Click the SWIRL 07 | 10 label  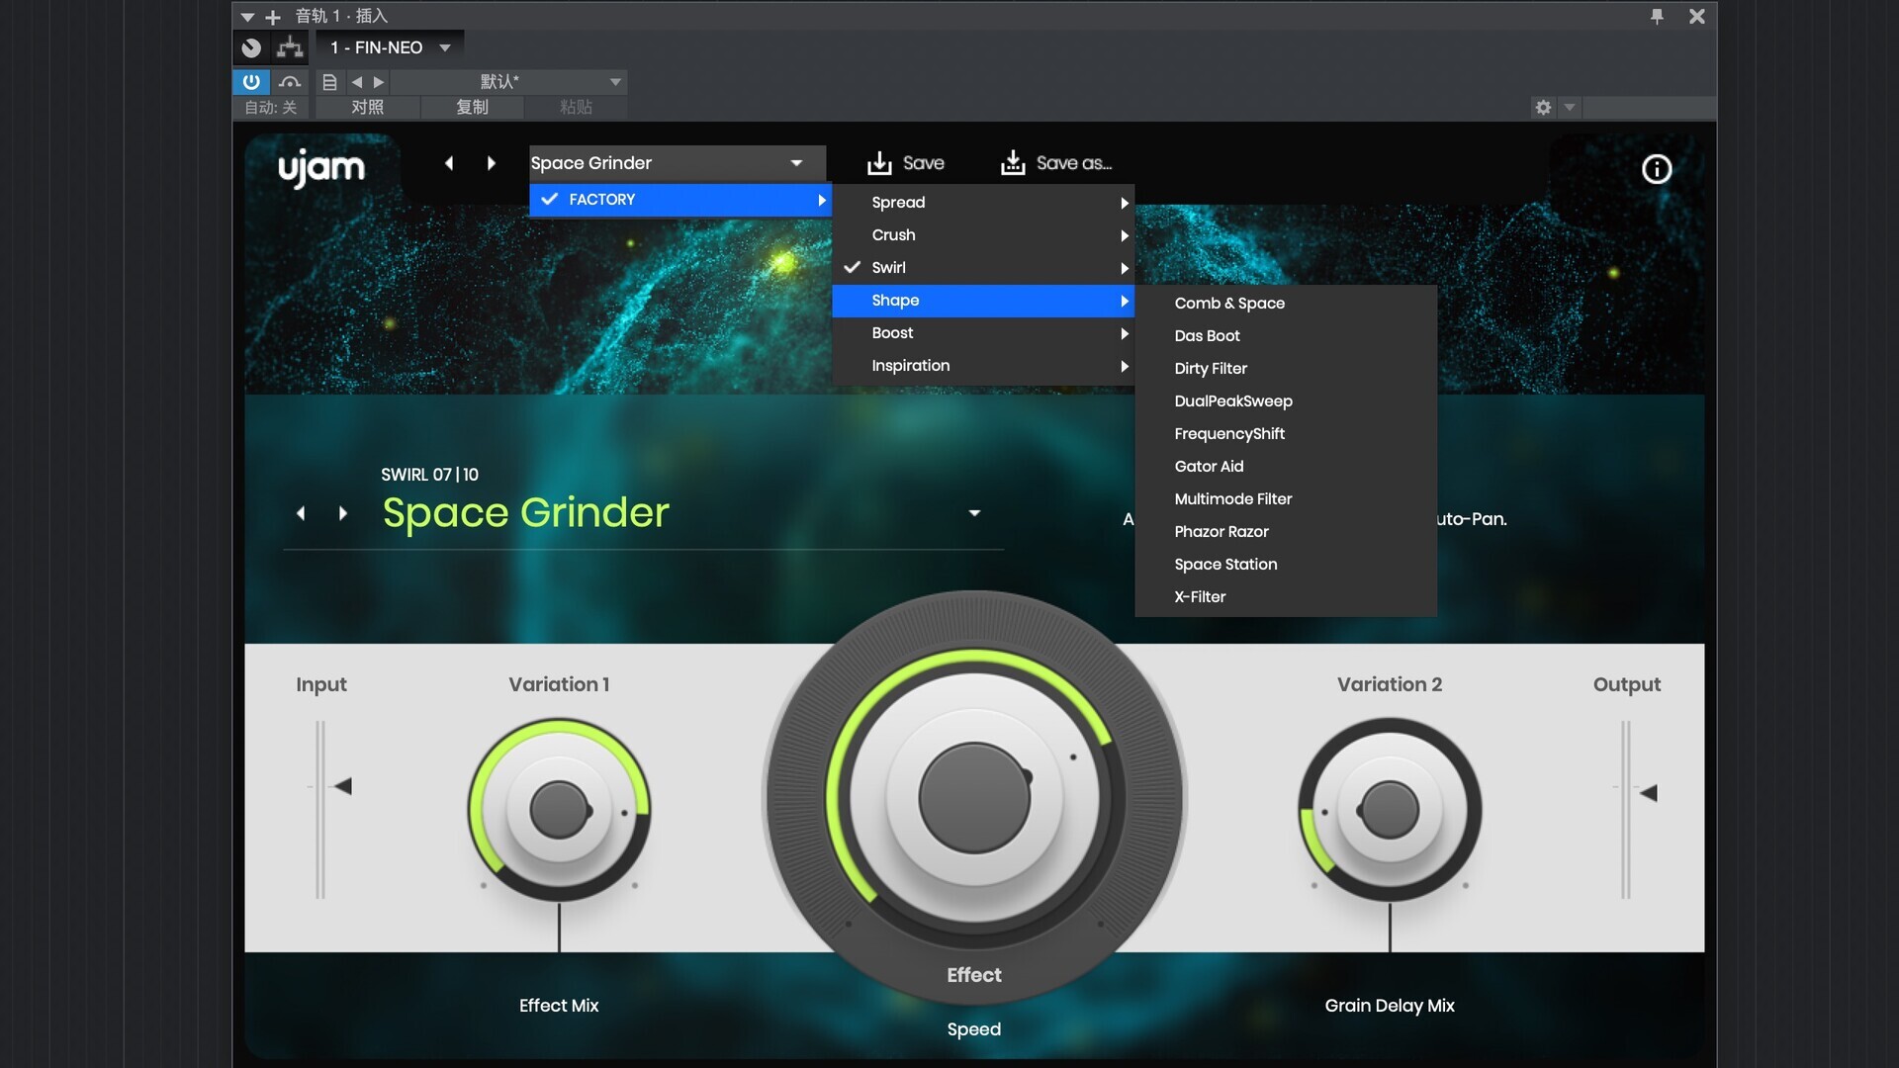(x=429, y=475)
